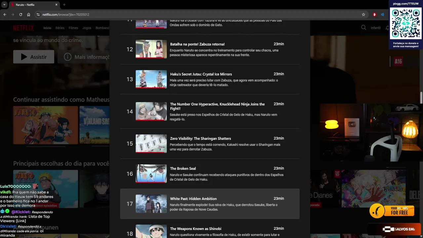Click the pixgg QR code overlay
Screen dimensions: 423x238
click(x=406, y=23)
